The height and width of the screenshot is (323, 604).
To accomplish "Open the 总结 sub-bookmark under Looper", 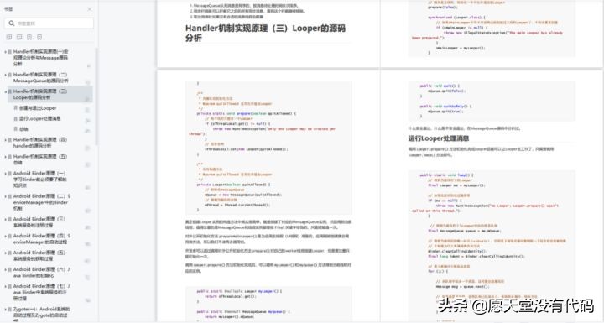I will pos(23,129).
